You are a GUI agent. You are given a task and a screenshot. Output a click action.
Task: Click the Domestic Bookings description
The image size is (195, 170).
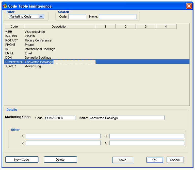tap(38, 58)
